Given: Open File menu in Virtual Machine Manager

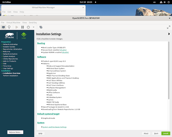Looking at the screenshot, I should coord(4,12).
